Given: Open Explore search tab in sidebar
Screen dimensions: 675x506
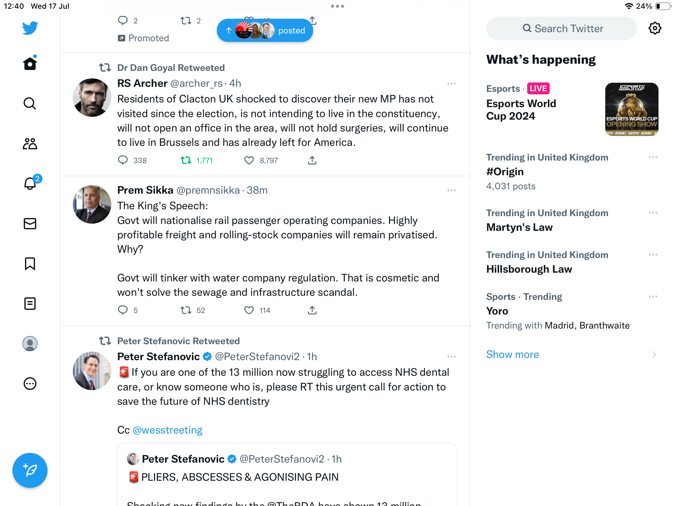Looking at the screenshot, I should (x=30, y=104).
